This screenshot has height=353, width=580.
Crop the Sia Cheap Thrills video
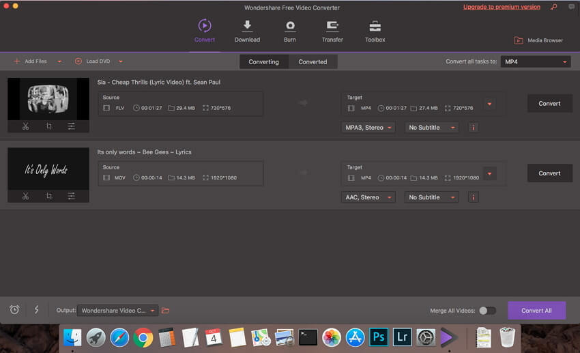49,126
